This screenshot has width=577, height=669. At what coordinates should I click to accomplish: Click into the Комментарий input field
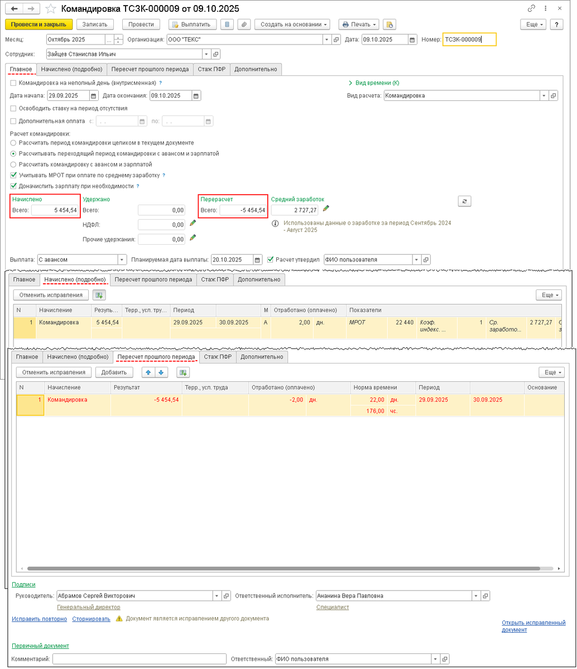(139, 659)
